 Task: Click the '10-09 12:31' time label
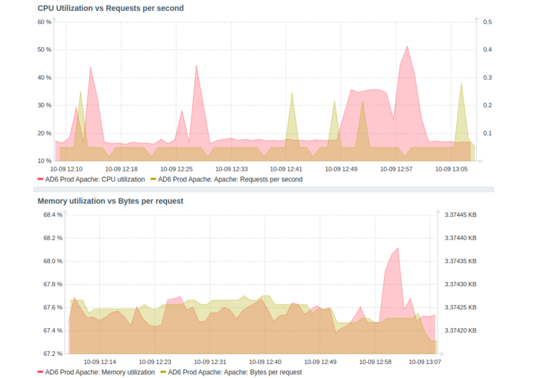click(210, 362)
